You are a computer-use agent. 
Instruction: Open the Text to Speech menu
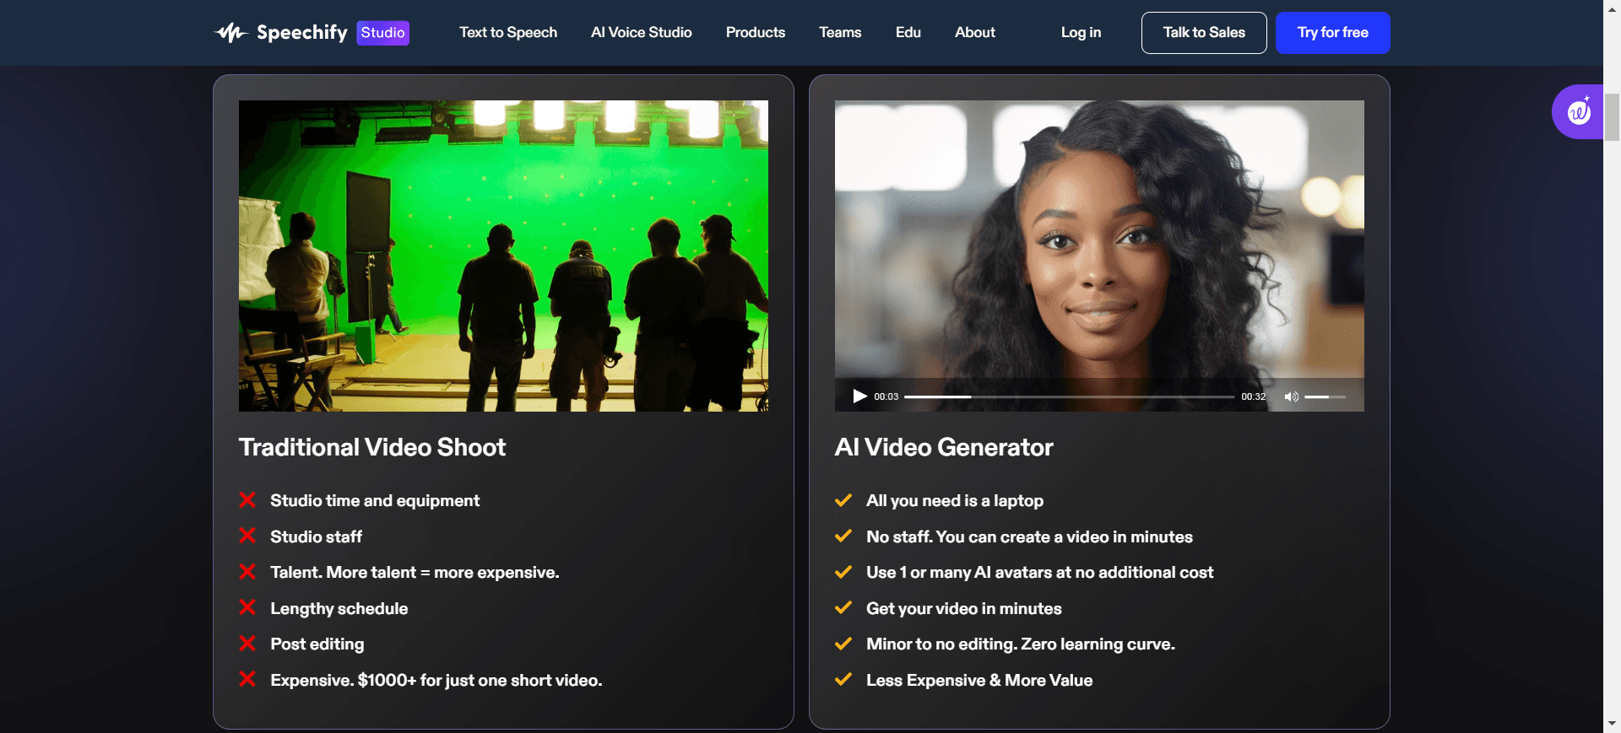pyautogui.click(x=507, y=33)
